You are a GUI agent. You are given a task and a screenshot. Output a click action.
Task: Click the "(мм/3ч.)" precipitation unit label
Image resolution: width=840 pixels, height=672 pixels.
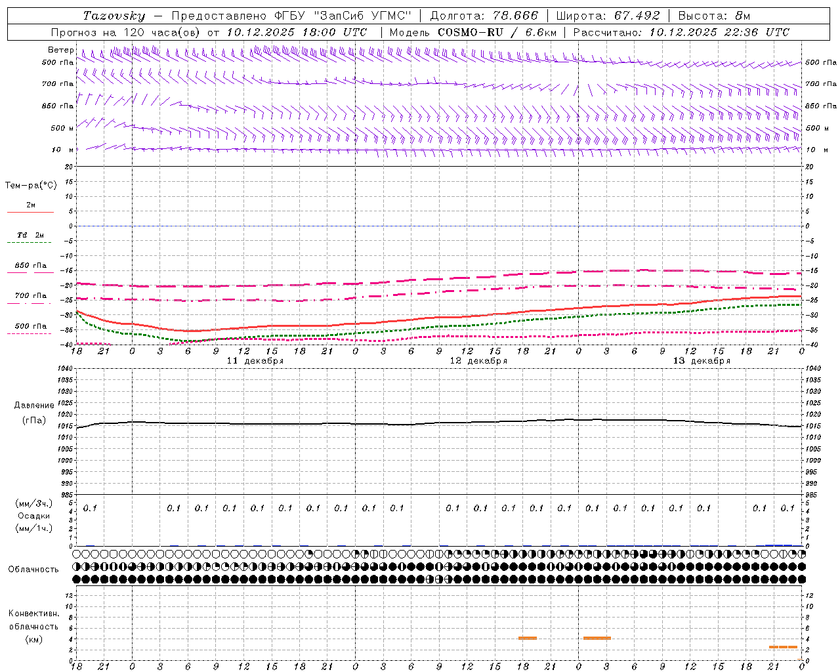[x=34, y=503]
